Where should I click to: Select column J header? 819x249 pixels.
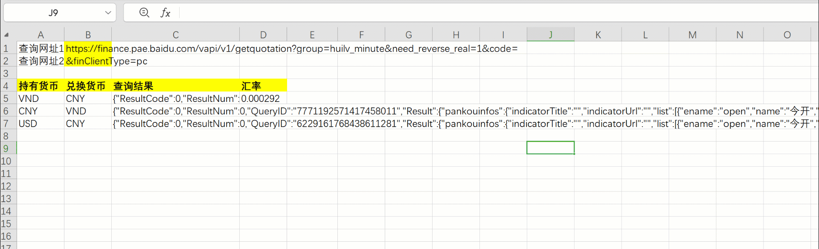click(x=550, y=35)
